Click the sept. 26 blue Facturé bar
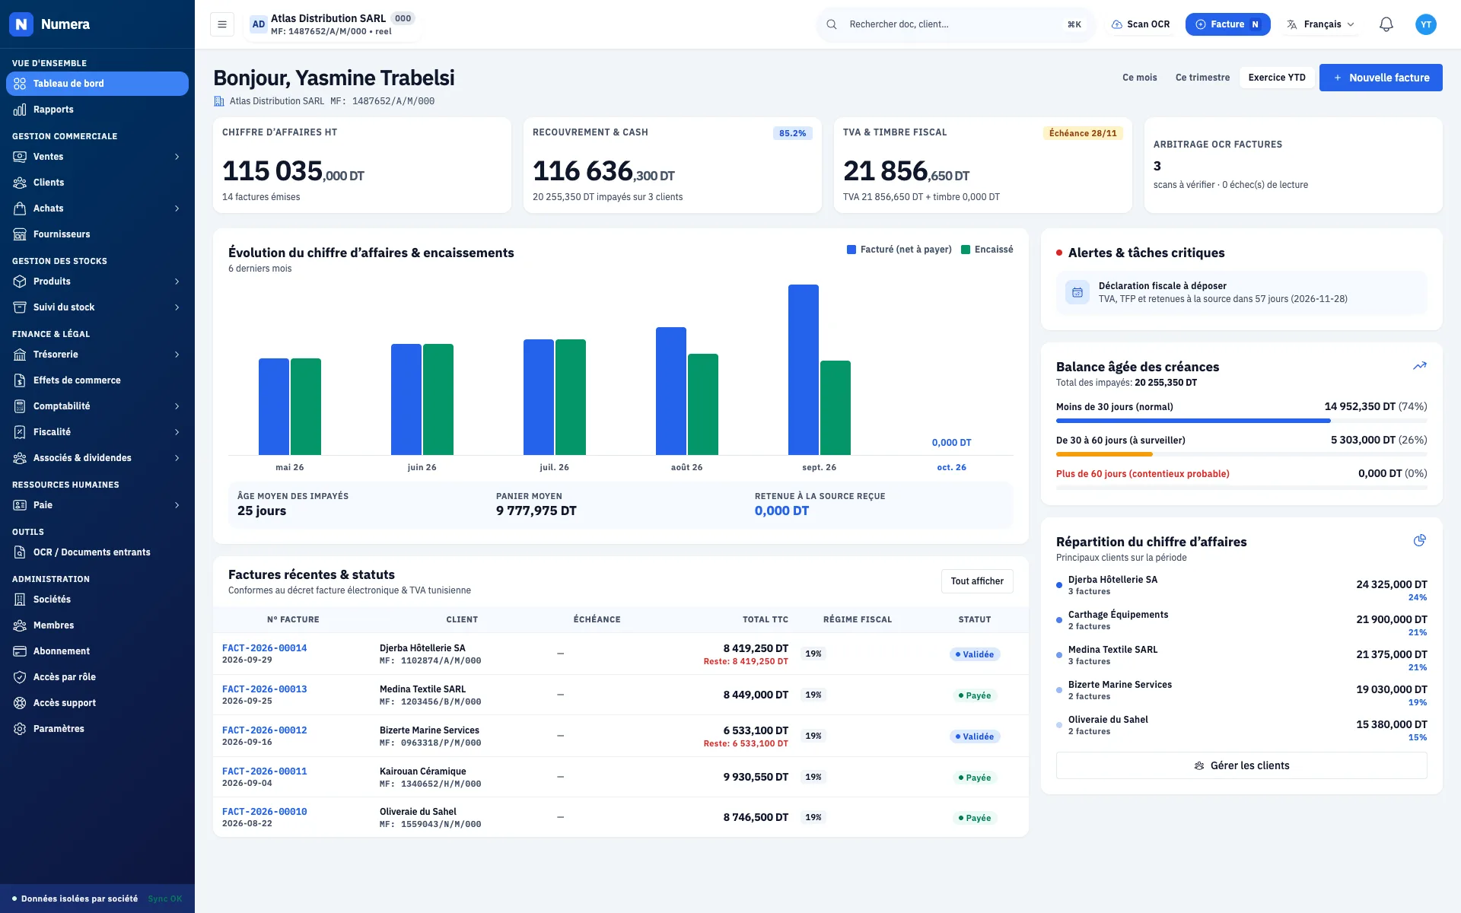The image size is (1461, 913). tap(804, 370)
